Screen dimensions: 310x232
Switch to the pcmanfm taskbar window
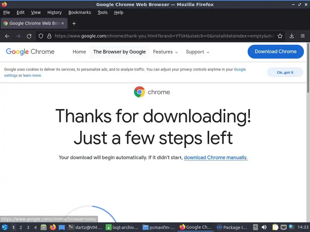point(159,227)
